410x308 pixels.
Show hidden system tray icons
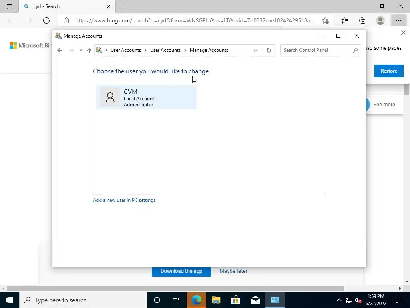(339, 300)
